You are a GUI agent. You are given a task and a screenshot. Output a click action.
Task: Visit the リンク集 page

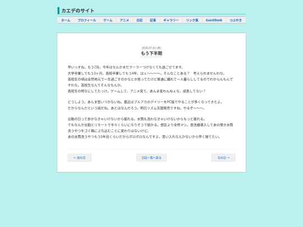192,20
